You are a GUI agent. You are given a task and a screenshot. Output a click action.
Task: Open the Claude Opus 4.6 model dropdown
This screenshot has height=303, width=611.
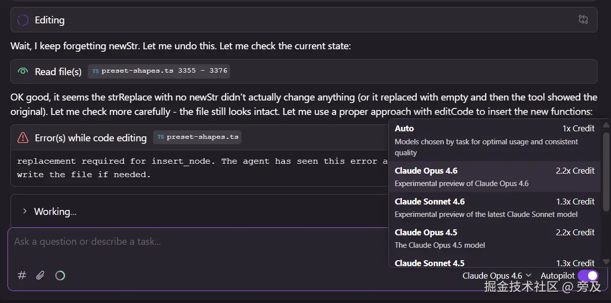496,276
